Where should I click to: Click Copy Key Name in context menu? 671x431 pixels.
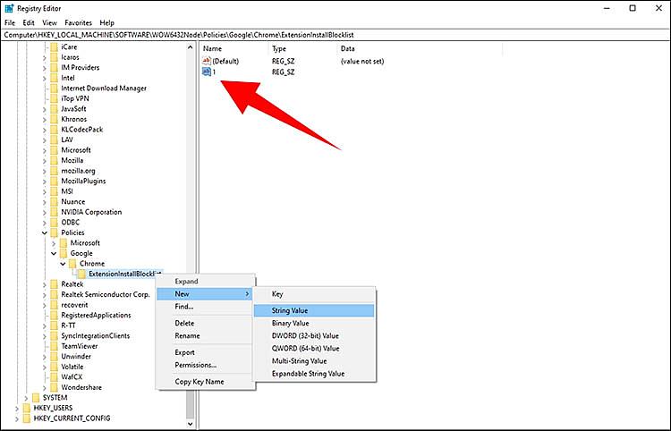tap(205, 382)
